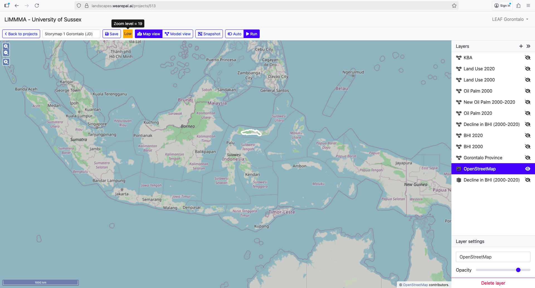The height and width of the screenshot is (288, 535).
Task: Adjust the Opacity slider handle
Action: [x=518, y=270]
